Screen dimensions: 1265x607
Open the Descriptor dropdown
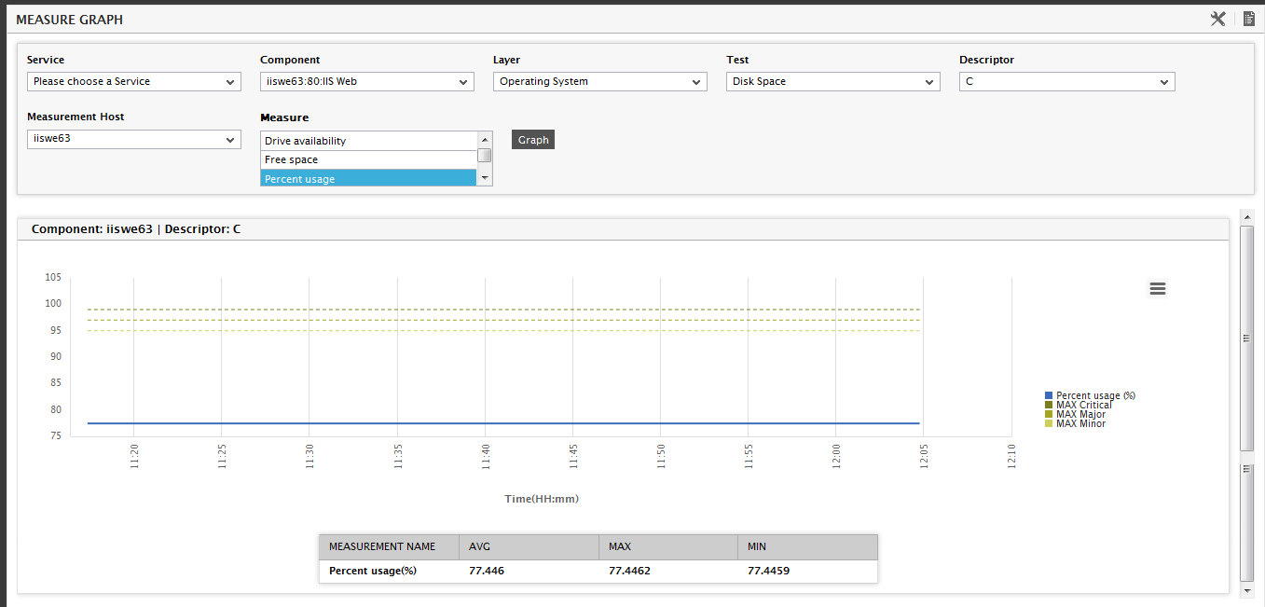[1067, 82]
